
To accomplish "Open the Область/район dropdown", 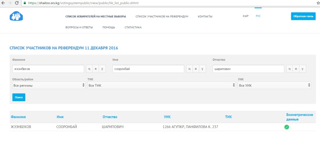I will [x=49, y=85].
